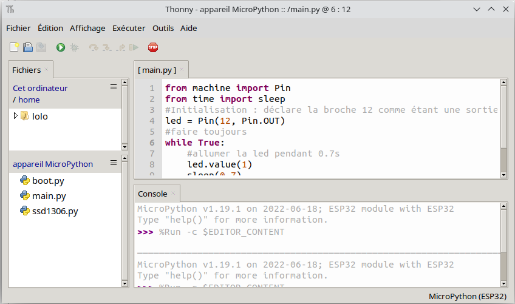Select the Console tab
Screen dimensions: 515x304
152,194
